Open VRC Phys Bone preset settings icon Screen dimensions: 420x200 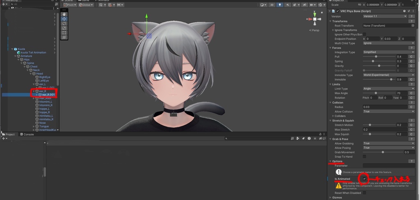(409, 11)
